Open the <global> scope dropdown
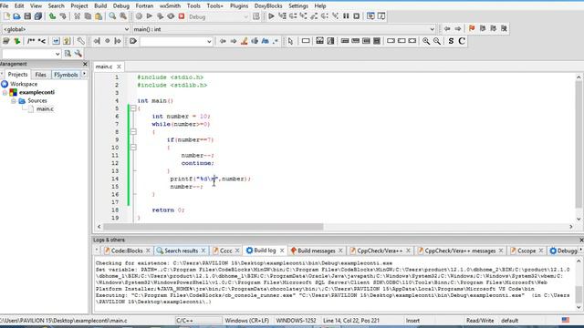The image size is (584, 328). [66, 29]
